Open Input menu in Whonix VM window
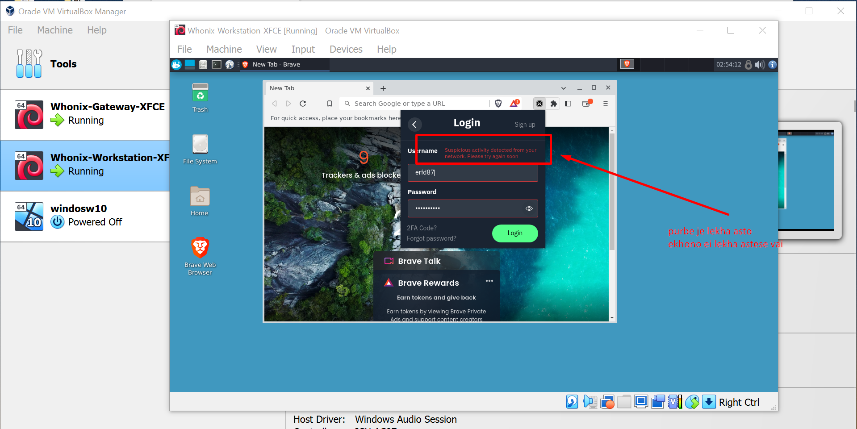Image resolution: width=857 pixels, height=429 pixels. 303,49
